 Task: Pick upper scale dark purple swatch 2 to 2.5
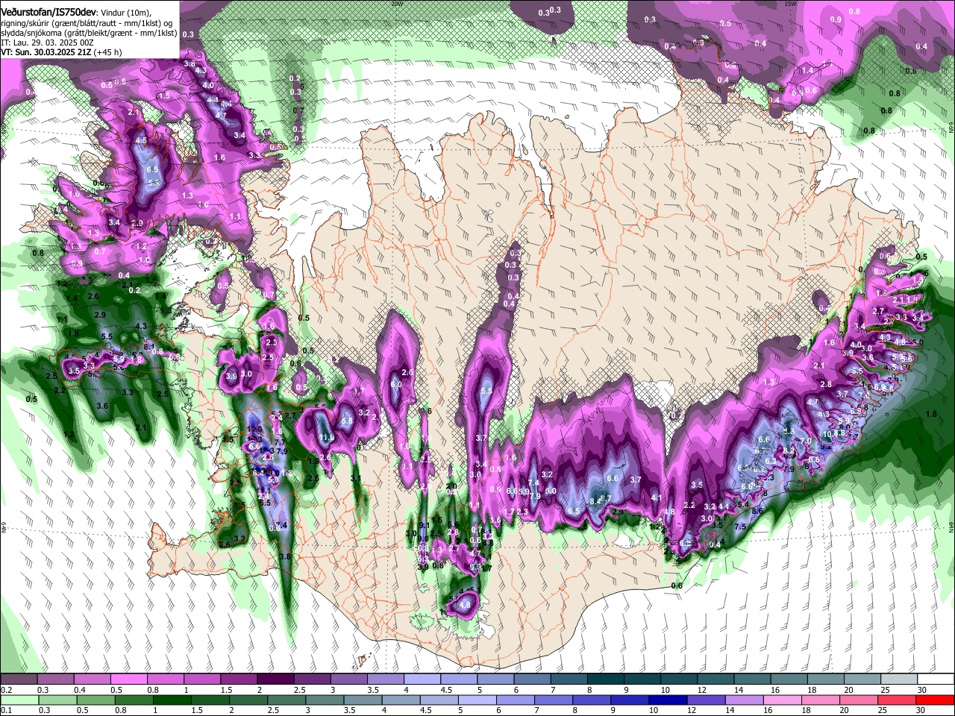(x=275, y=679)
